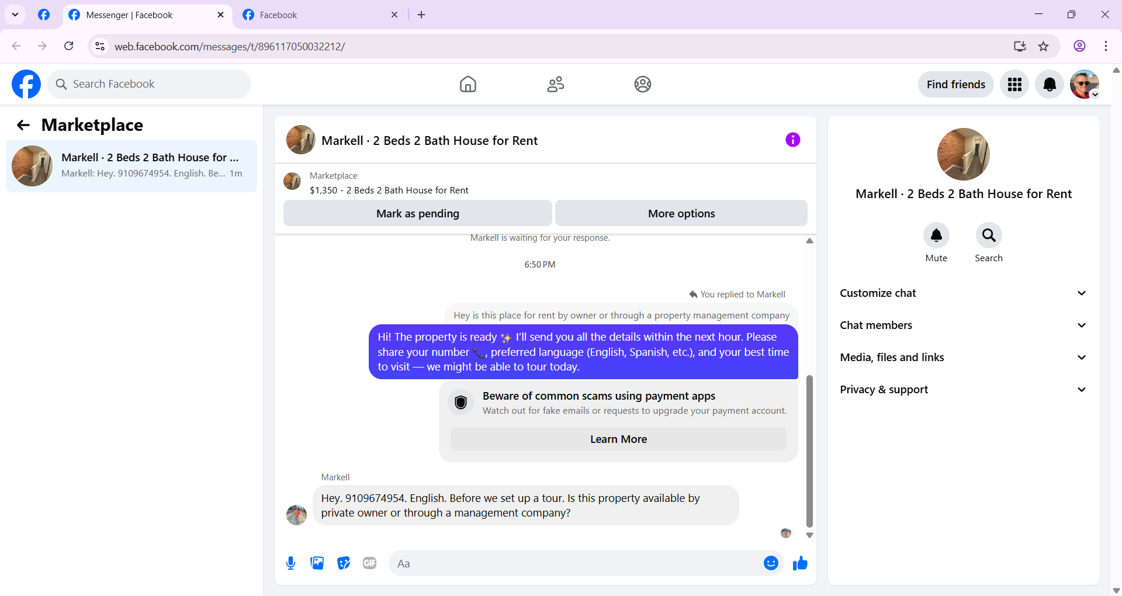Click the small Marketplace listing thumbnail

pos(292,181)
